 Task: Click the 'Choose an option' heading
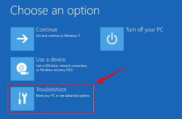[x=55, y=11]
